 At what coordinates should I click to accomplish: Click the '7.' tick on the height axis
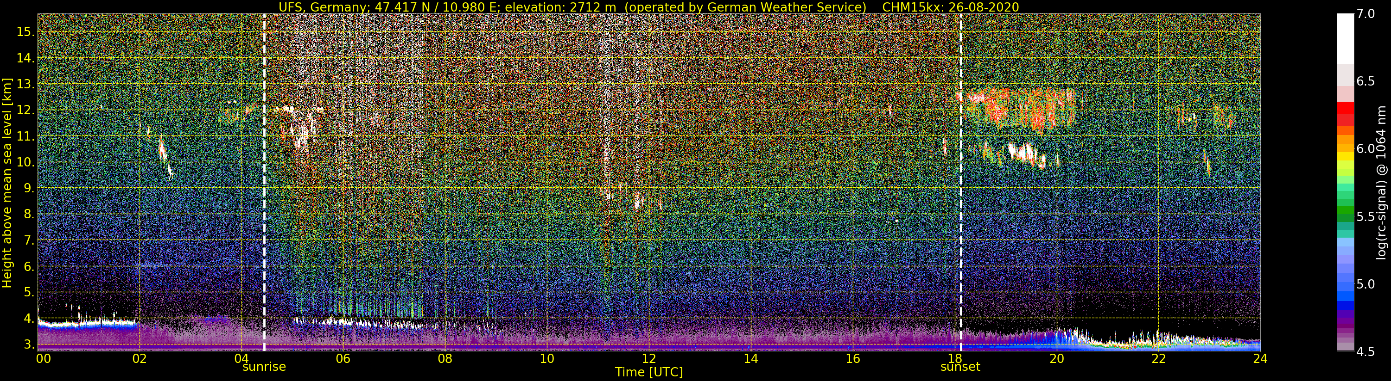[x=29, y=240]
